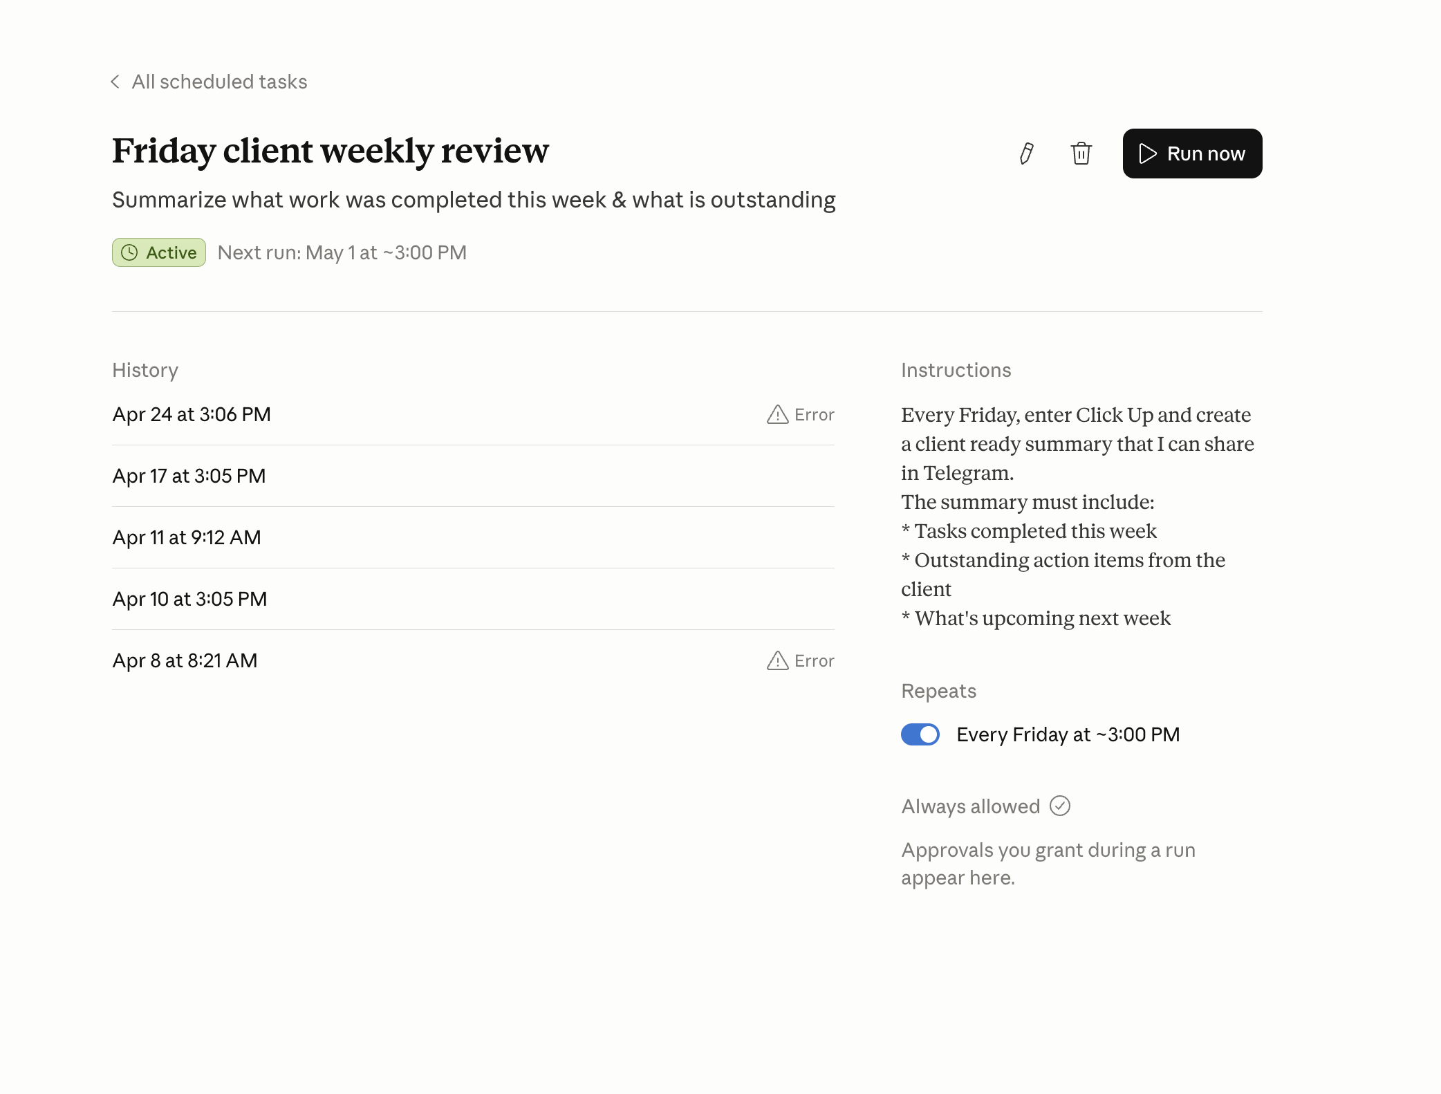Open the Apr 17 at 3:05 PM run
The height and width of the screenshot is (1094, 1441).
189,476
